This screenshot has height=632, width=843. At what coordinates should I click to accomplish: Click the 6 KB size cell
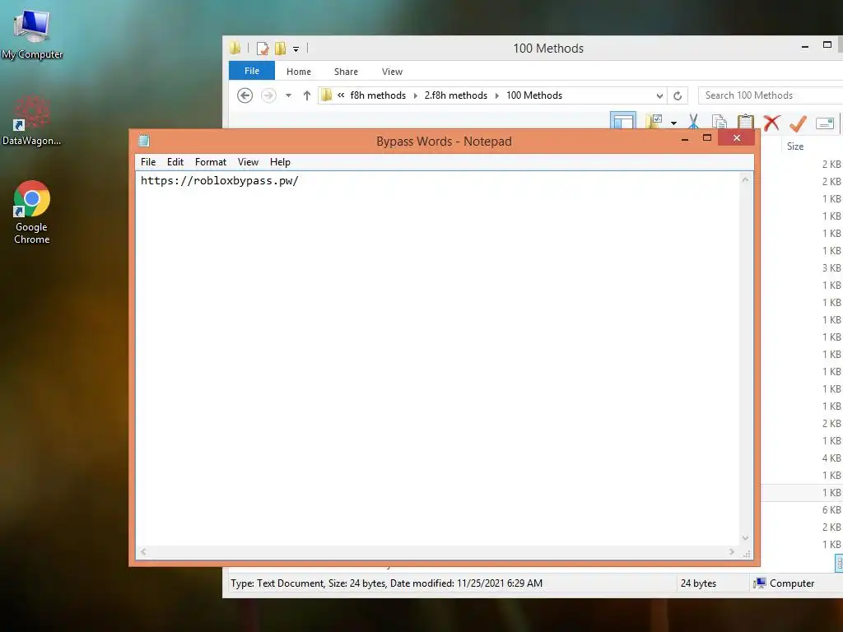click(x=831, y=509)
